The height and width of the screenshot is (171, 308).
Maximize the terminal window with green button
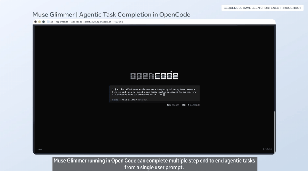tap(43, 22)
